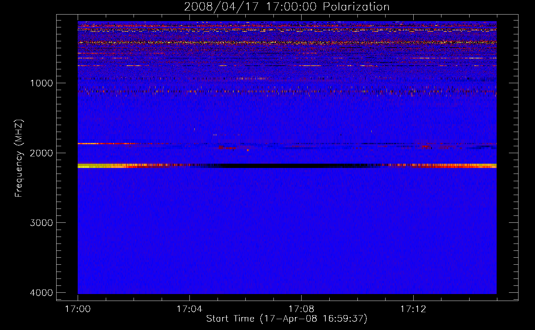This screenshot has height=330, width=535.
Task: Click the yellow start of the 2200 MHz band
Action: (94, 166)
